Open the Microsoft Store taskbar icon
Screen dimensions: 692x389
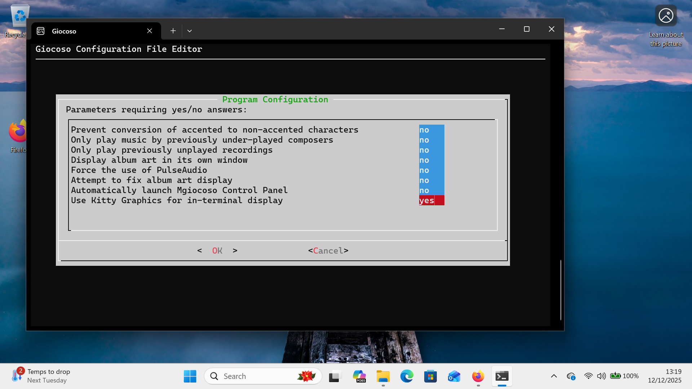point(430,376)
